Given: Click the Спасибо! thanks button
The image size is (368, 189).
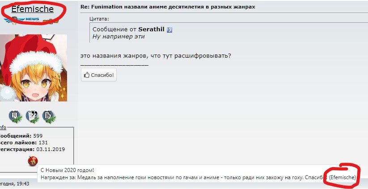Looking at the screenshot, I should click(99, 75).
